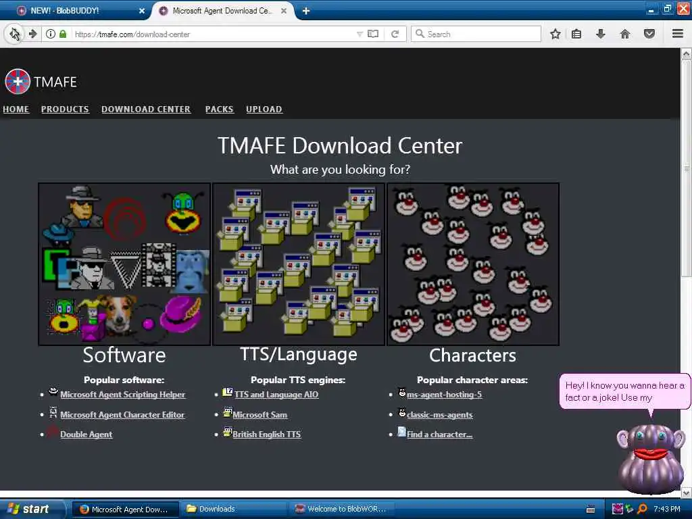Click the URL address field
The image size is (692, 519).
coord(214,34)
